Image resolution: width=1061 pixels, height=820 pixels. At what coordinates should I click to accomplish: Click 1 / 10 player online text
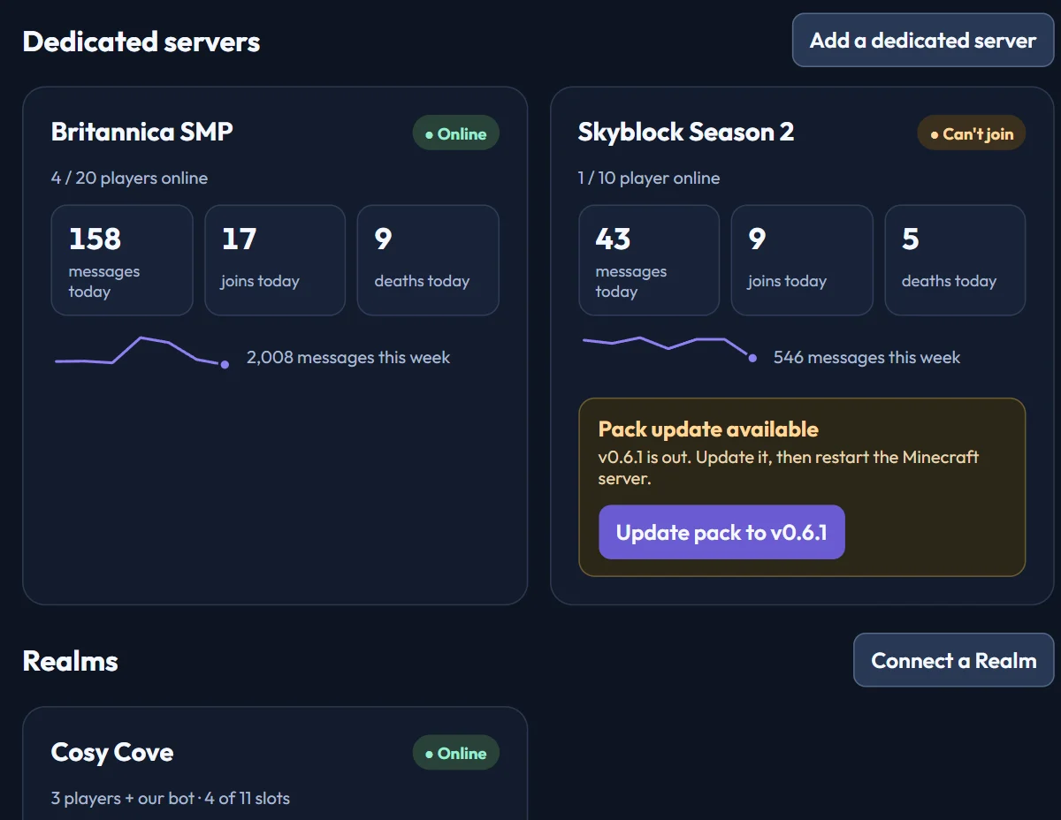coord(649,178)
